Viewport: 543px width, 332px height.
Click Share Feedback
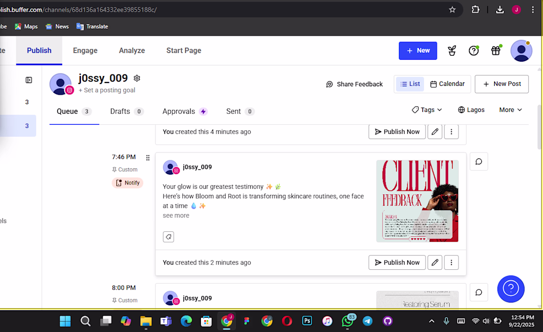pyautogui.click(x=354, y=84)
